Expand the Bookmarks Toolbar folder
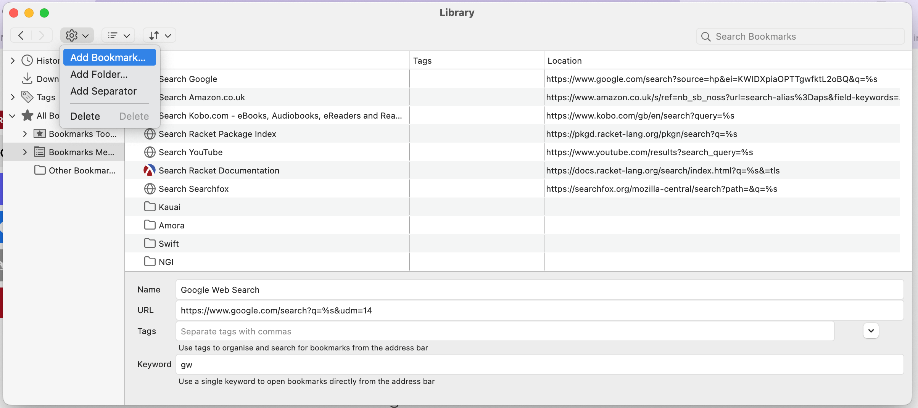This screenshot has height=408, width=918. pos(25,134)
